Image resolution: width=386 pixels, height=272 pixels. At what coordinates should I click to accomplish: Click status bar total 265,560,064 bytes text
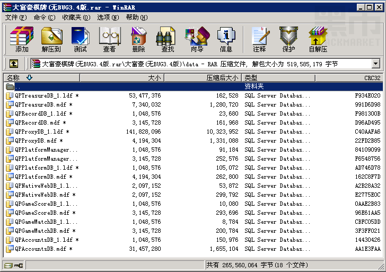[257, 265]
